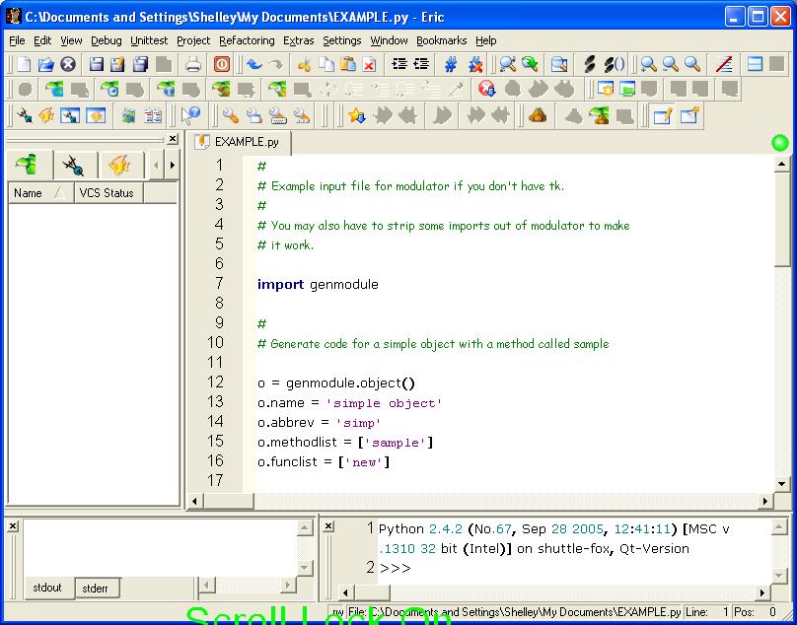Click the plain zoom magnifier icon
The height and width of the screenshot is (625, 797).
click(692, 64)
